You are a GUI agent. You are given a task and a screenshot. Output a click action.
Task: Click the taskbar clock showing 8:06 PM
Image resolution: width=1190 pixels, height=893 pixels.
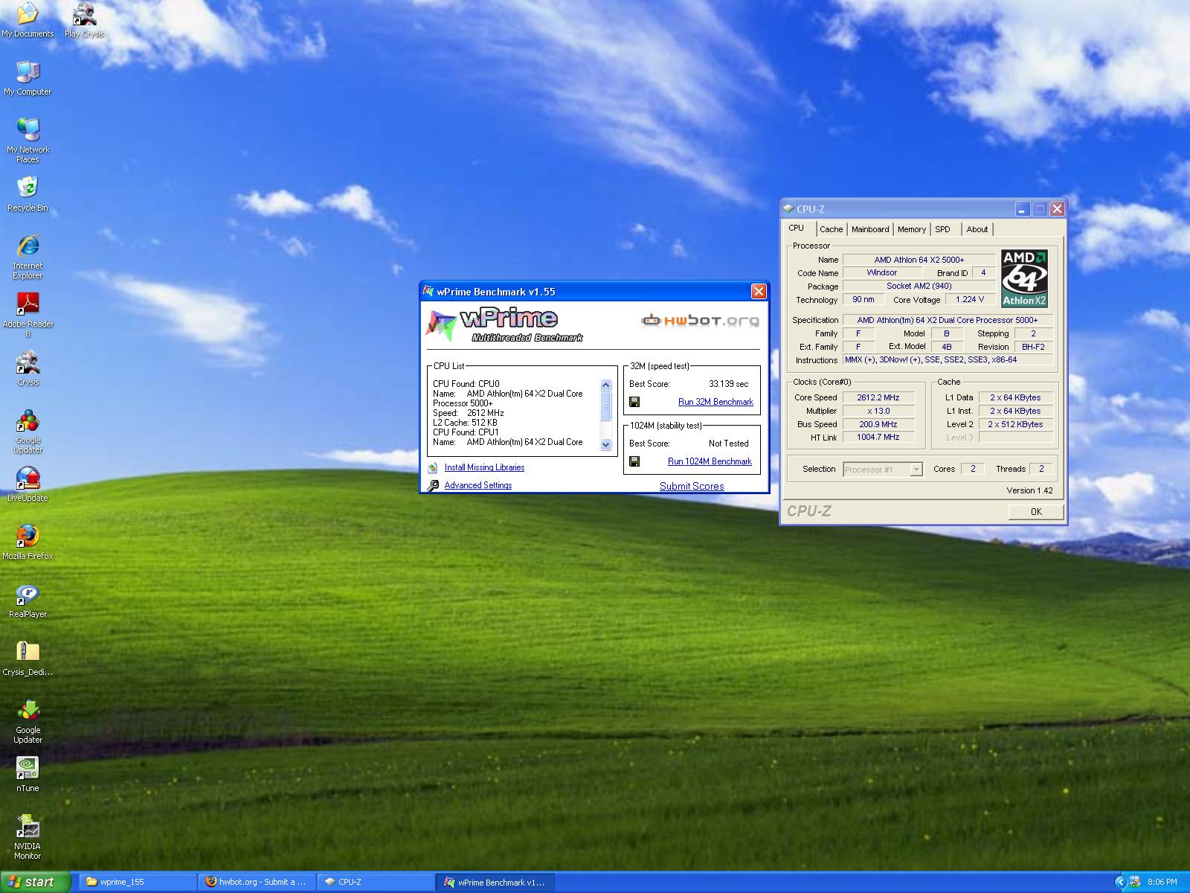(1162, 882)
